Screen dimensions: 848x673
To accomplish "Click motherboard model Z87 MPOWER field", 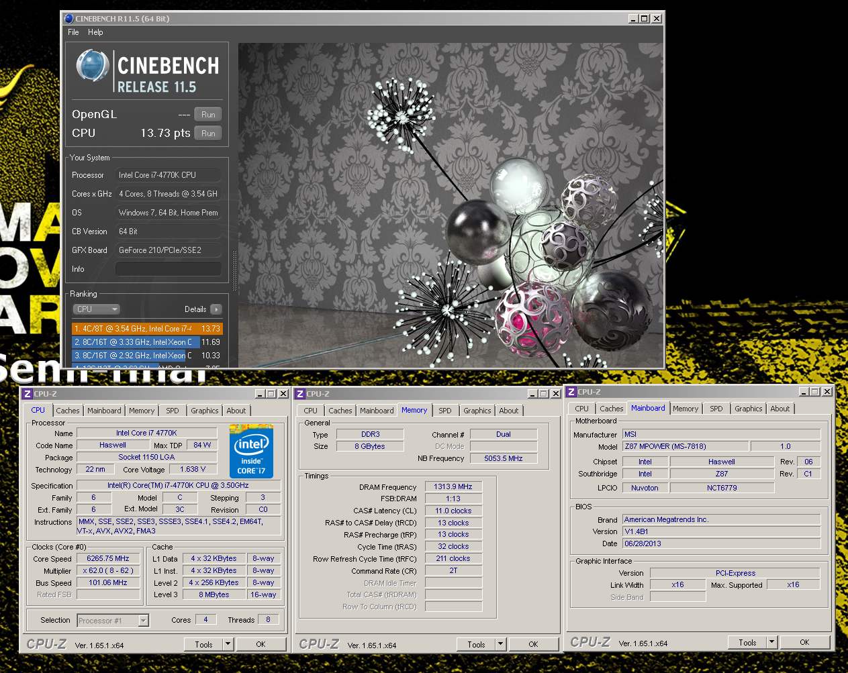I will [685, 447].
